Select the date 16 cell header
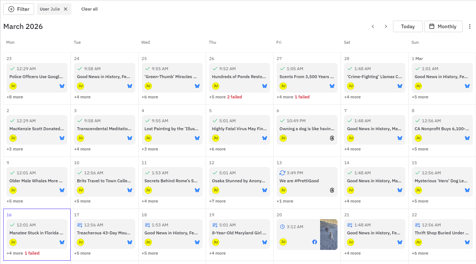Image resolution: width=476 pixels, height=264 pixels. click(x=9, y=215)
